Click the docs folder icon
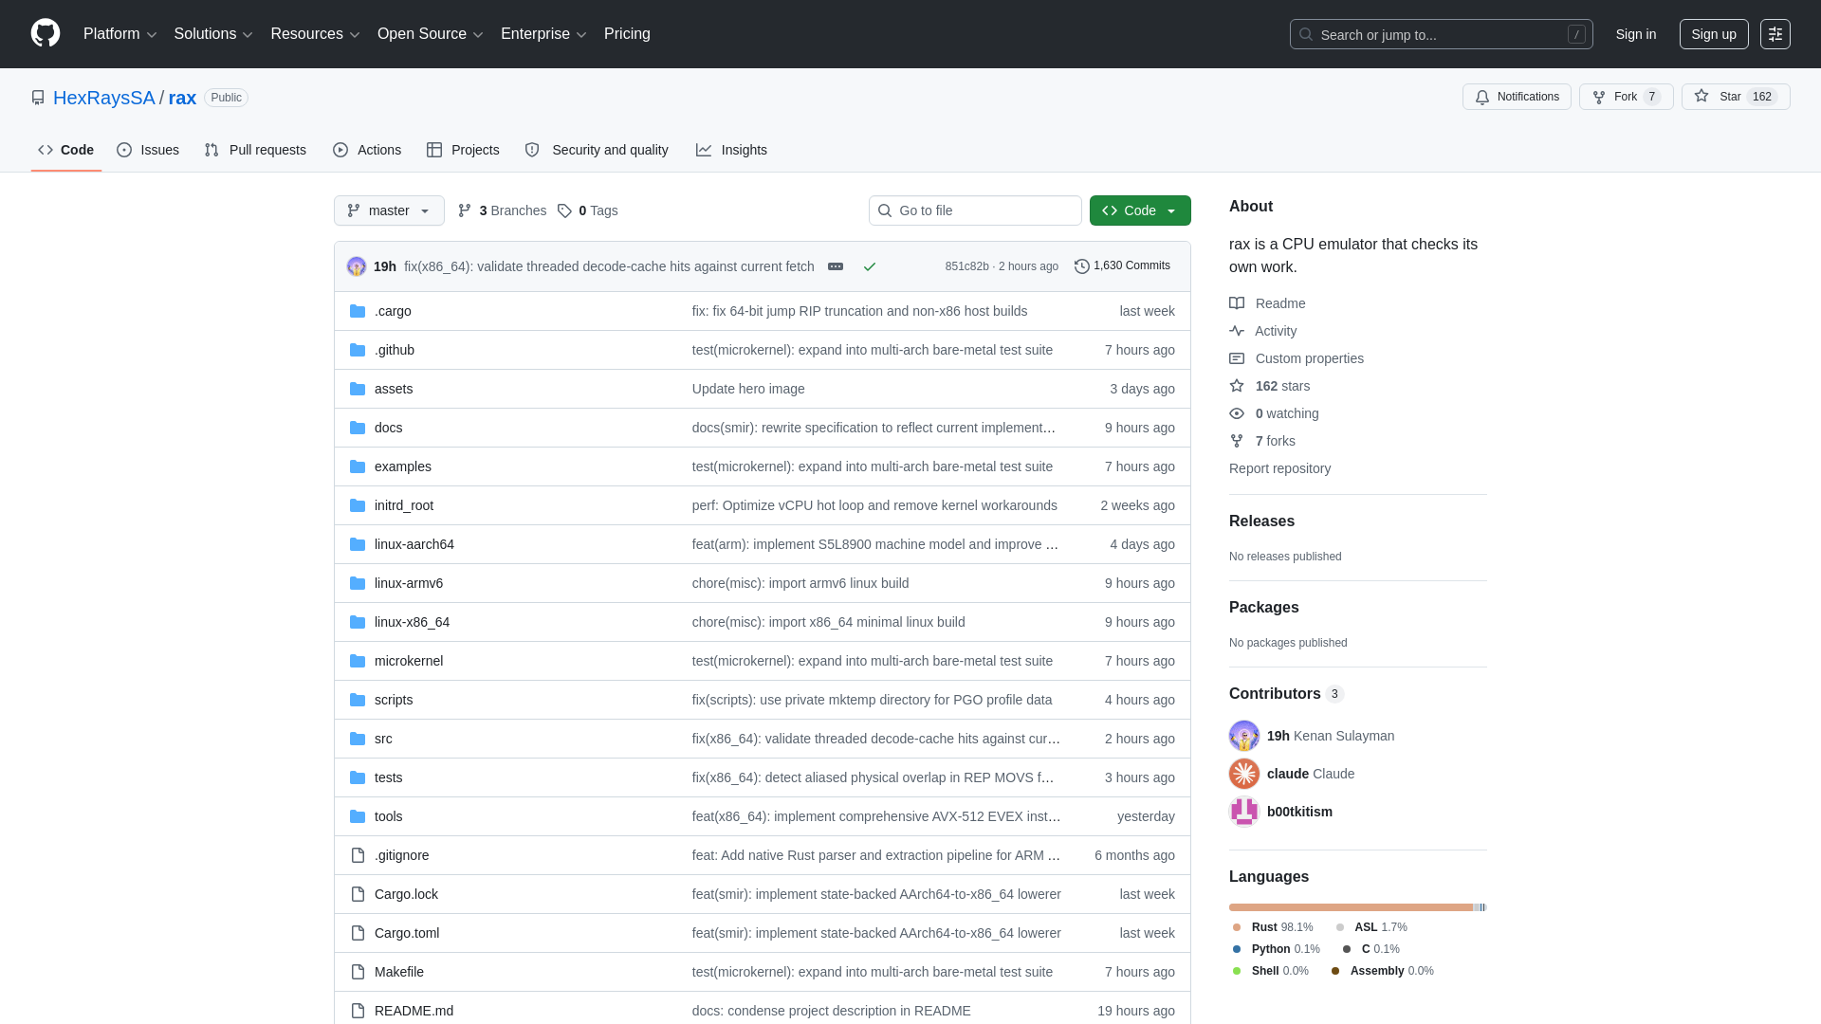The width and height of the screenshot is (1821, 1024). coord(358,428)
